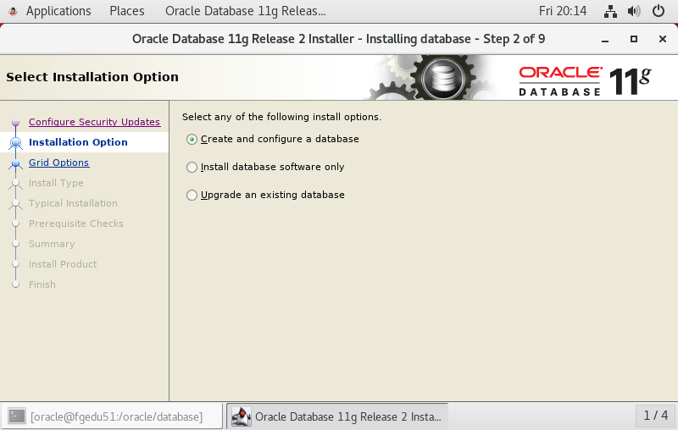
Task: Switch to Oracle Database installer taskbar button
Action: pos(337,416)
